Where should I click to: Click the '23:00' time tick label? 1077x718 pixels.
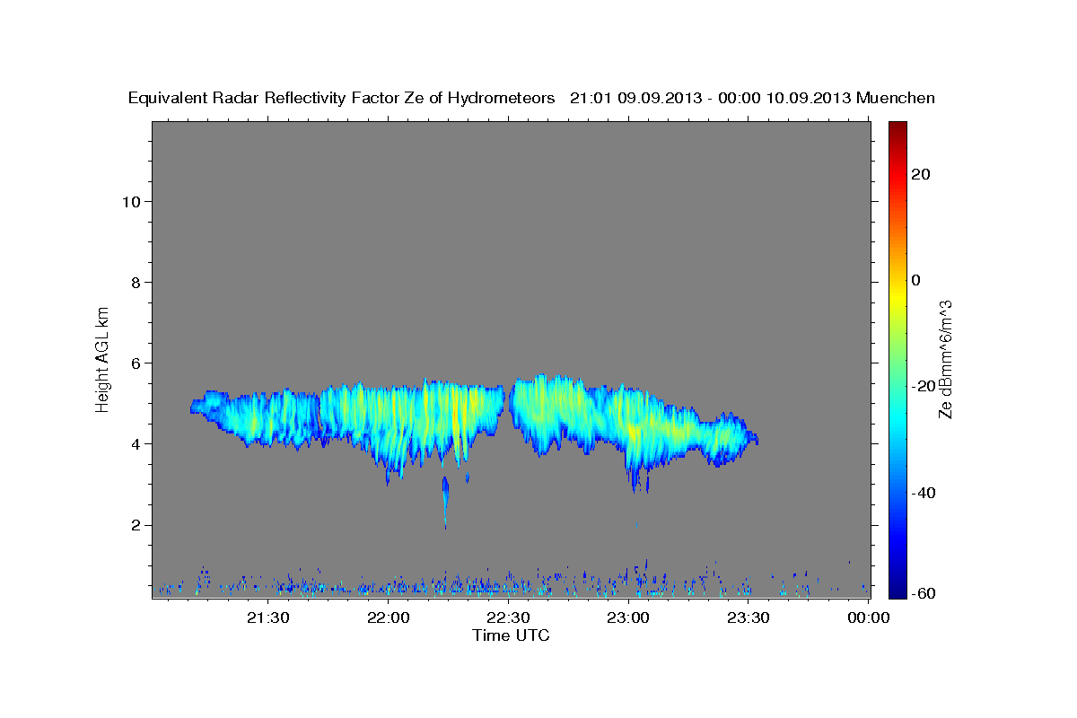click(x=629, y=617)
